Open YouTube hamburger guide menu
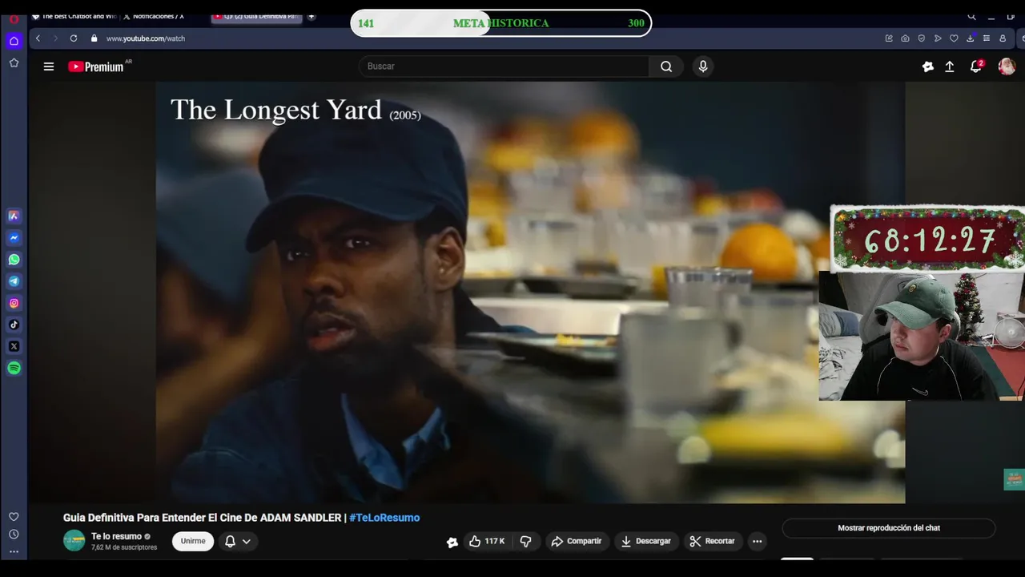 [49, 67]
